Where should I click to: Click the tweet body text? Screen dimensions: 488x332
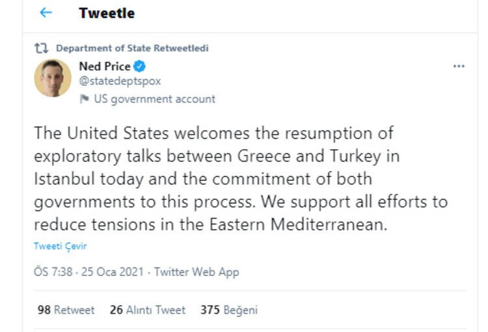click(241, 178)
